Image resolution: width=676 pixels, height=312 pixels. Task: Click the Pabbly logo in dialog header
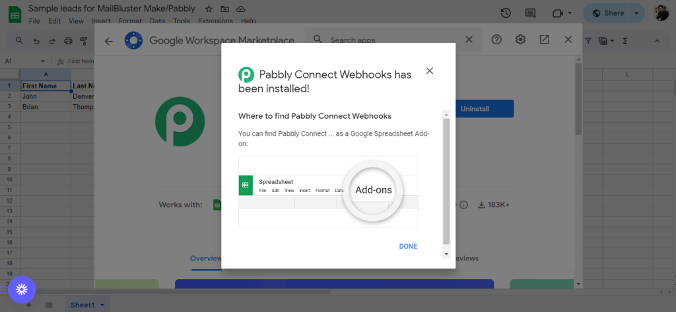[246, 75]
